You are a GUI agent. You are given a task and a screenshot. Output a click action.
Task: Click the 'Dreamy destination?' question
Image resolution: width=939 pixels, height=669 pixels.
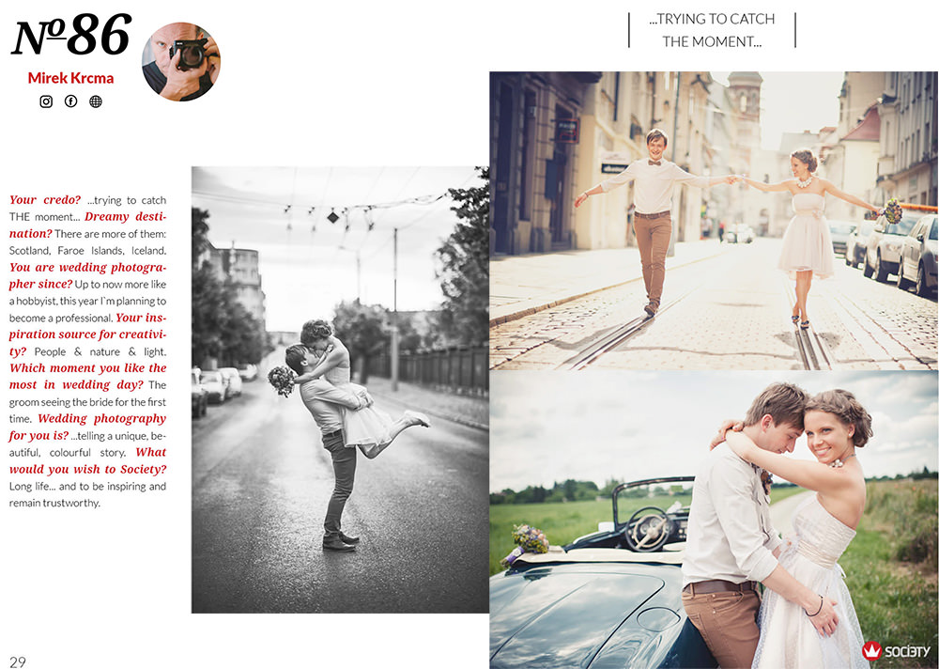[87, 225]
